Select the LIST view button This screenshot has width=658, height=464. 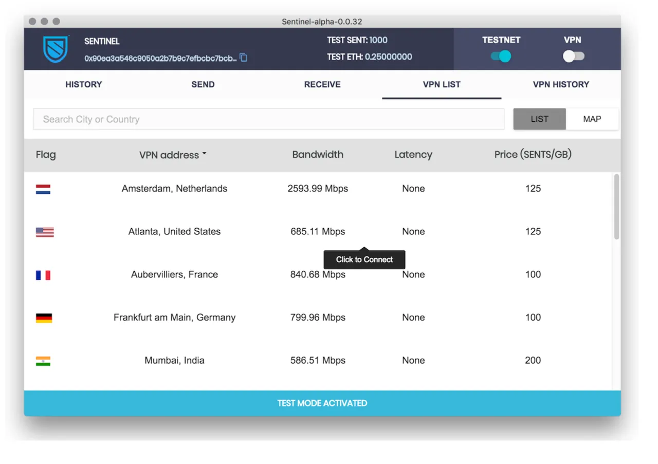pos(539,119)
